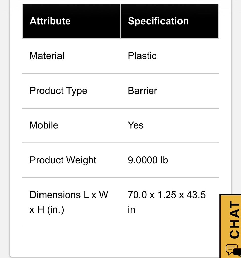
Task: Open the yellow CHAT tab
Action: click(x=234, y=220)
